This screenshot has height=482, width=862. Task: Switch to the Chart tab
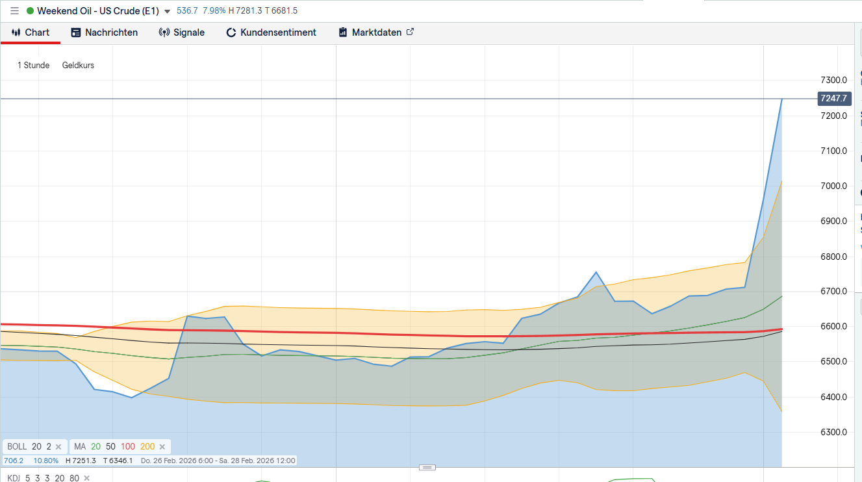pyautogui.click(x=31, y=32)
